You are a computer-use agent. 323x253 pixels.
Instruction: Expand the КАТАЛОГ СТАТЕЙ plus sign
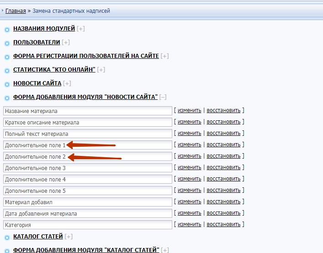pyautogui.click(x=69, y=237)
